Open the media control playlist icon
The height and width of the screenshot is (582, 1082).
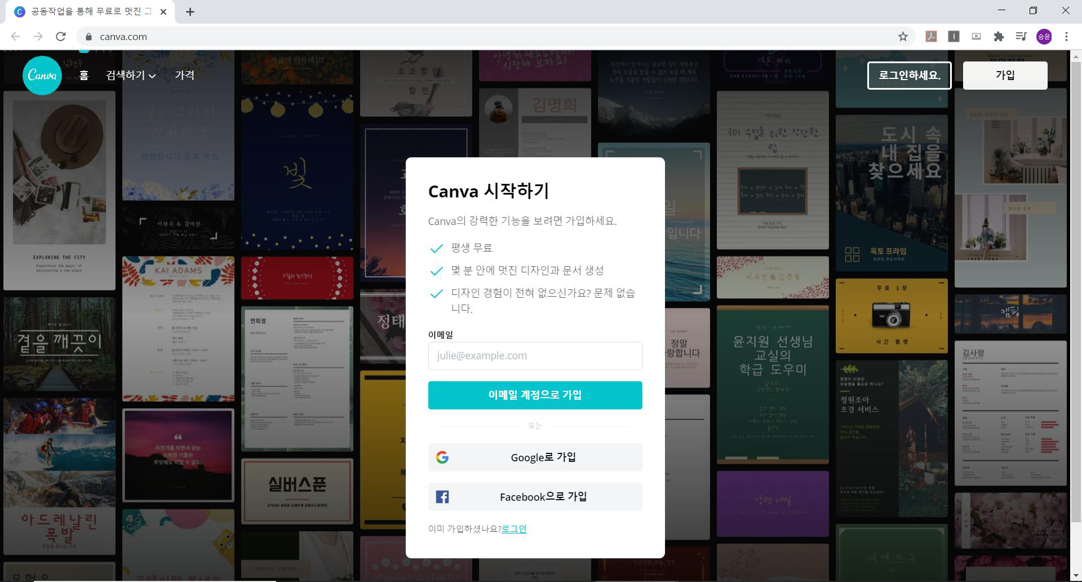point(1021,37)
